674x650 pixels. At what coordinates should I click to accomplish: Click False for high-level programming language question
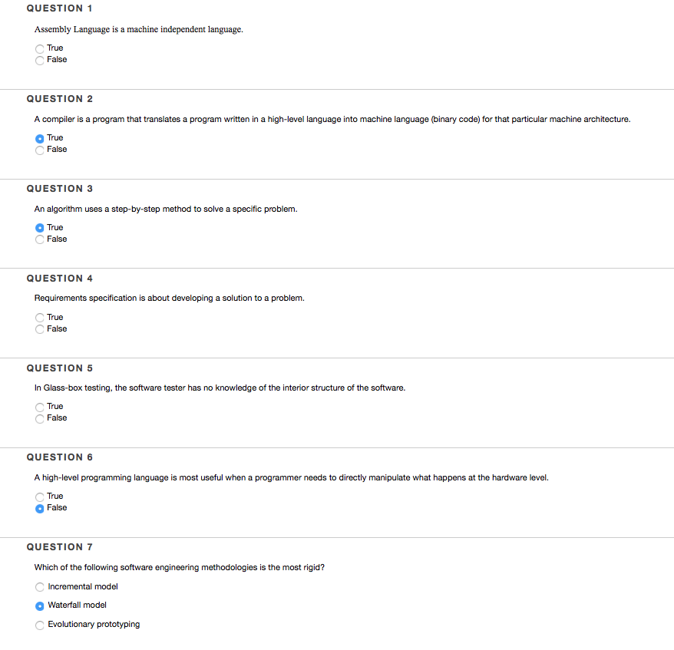coord(40,508)
